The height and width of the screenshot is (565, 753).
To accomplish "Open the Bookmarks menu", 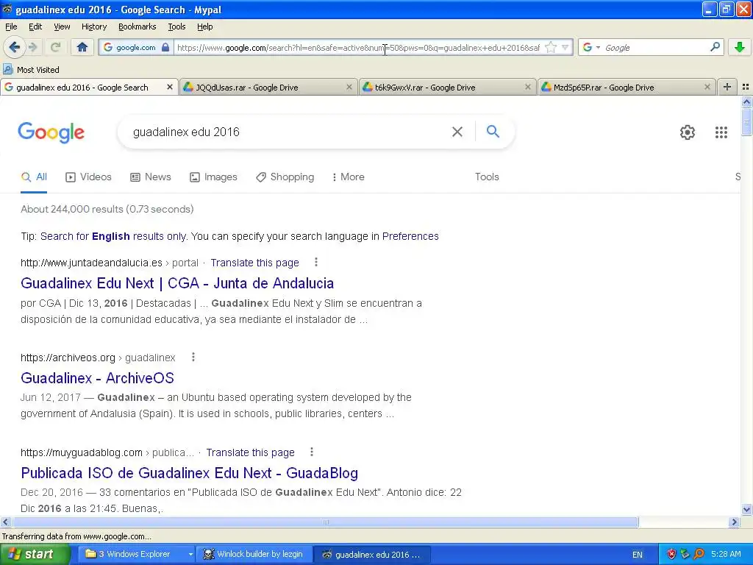I will [138, 26].
